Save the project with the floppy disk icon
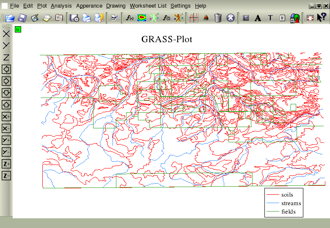The image size is (330, 228). click(22, 18)
